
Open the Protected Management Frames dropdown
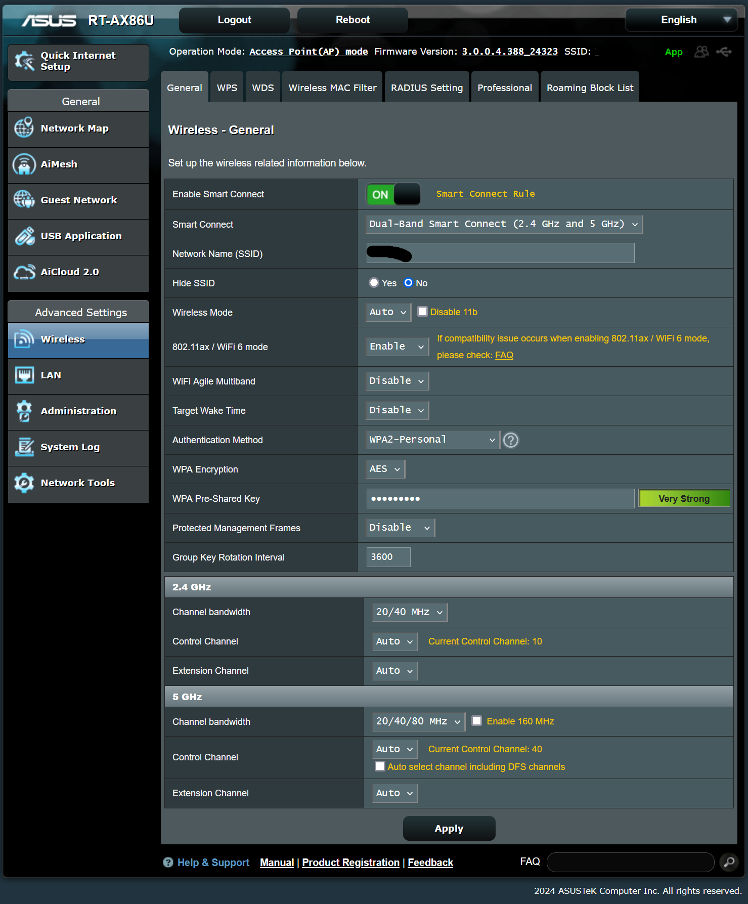coord(401,528)
